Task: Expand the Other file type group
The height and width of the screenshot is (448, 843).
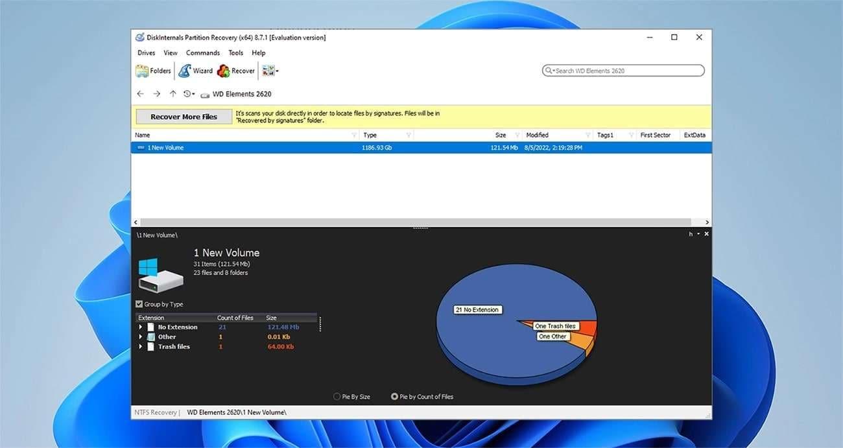Action: [x=141, y=337]
